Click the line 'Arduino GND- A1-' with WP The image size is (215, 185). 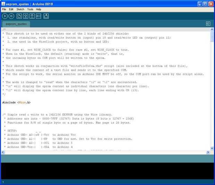68,139
